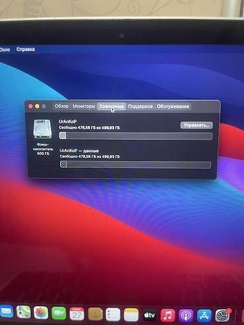Image resolution: width=244 pixels, height=325 pixels.
Task: Open the App Store in Dock
Action: [x=204, y=316]
